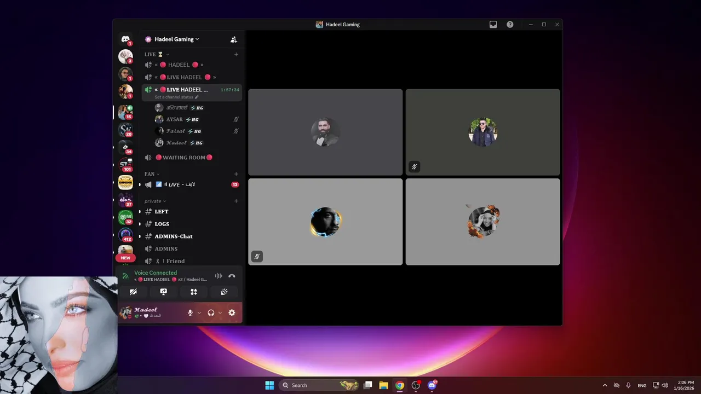Open Windows Start menu
This screenshot has width=701, height=394.
[269, 385]
